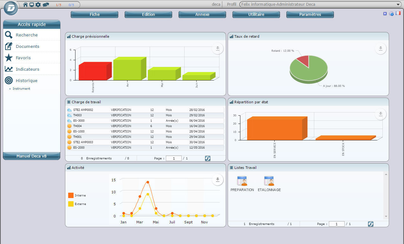This screenshot has width=404, height=244.
Task: Click the home icon in the top toolbar
Action: click(25, 5)
